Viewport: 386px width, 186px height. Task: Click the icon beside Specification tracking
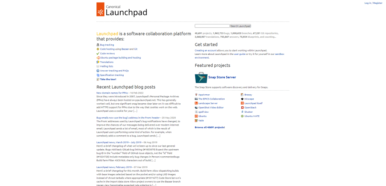(x=98, y=75)
